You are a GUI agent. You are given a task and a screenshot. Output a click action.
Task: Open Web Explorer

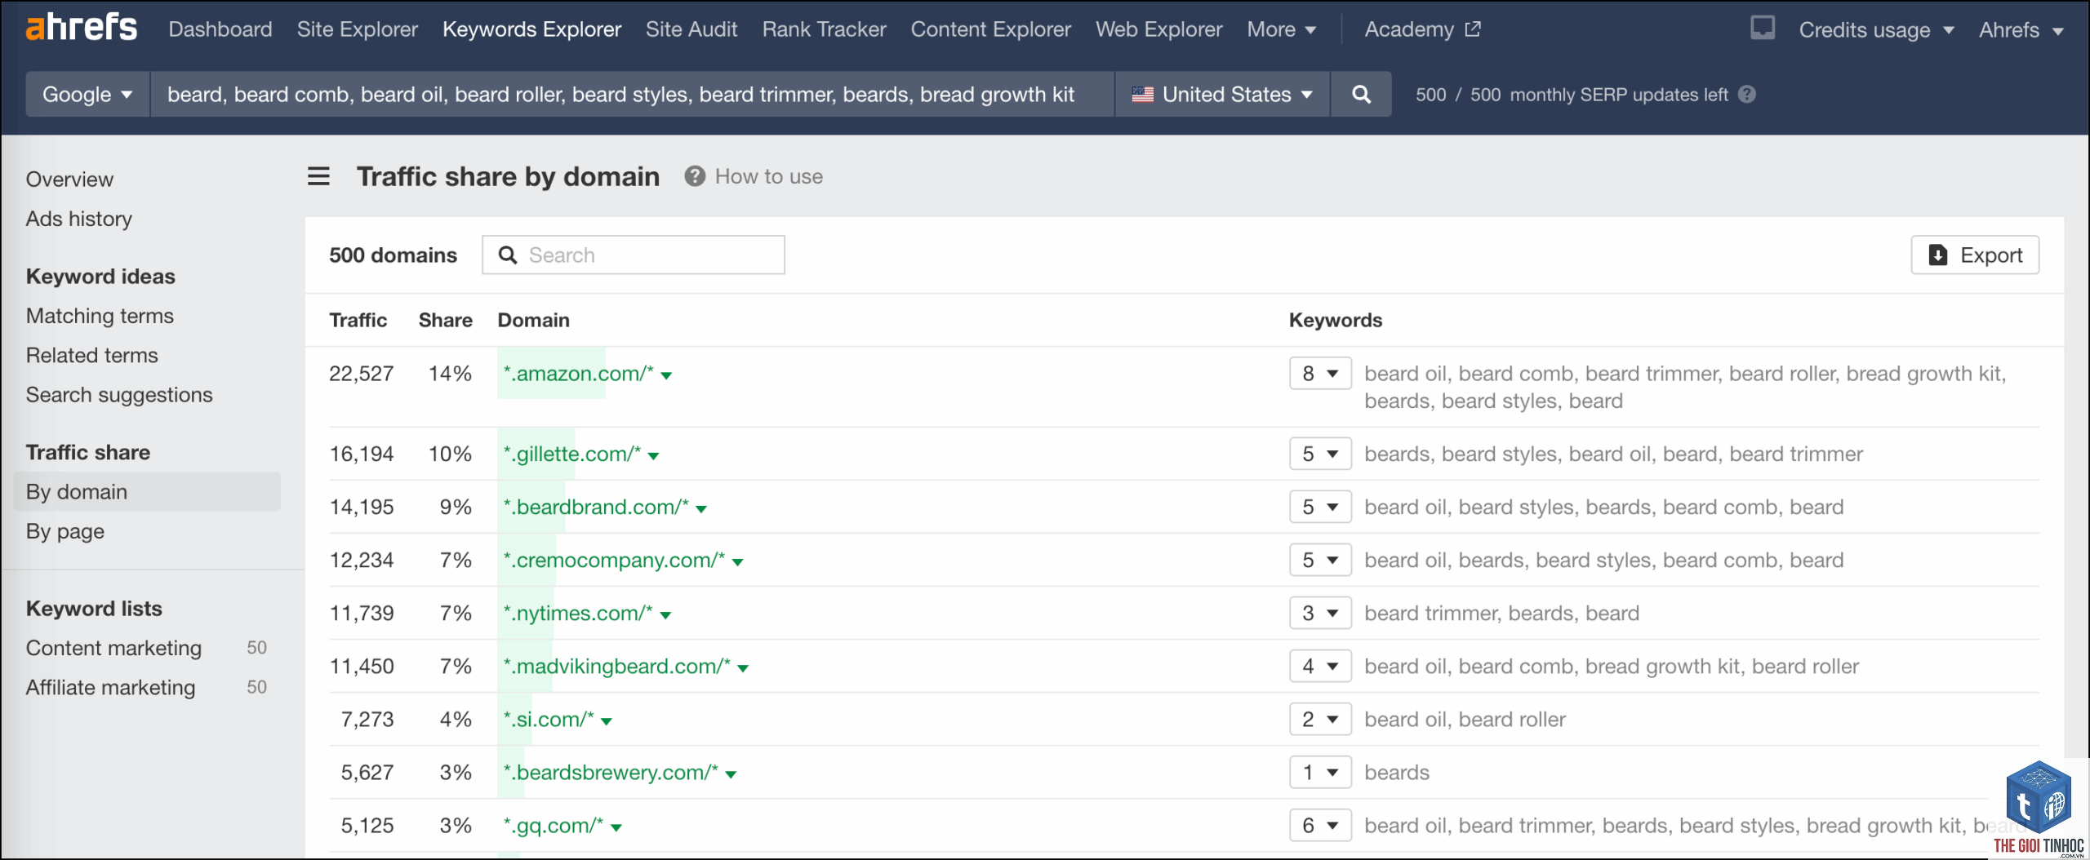click(1159, 29)
